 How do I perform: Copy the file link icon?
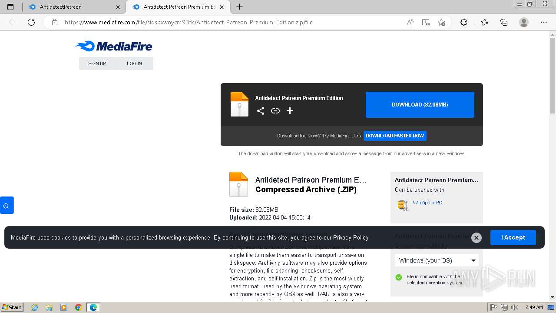275,111
